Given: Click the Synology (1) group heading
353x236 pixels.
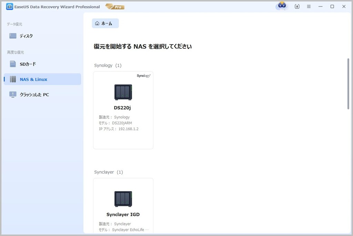Looking at the screenshot, I should [108, 65].
